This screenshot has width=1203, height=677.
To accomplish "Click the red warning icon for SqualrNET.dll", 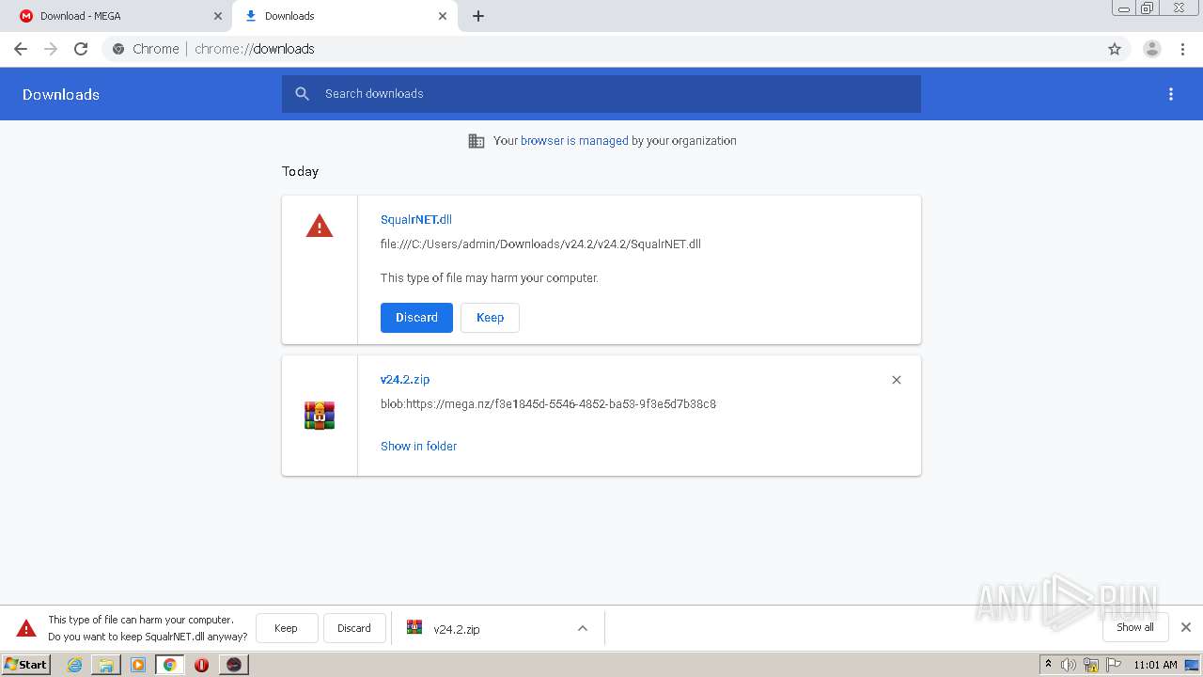I will point(320,226).
